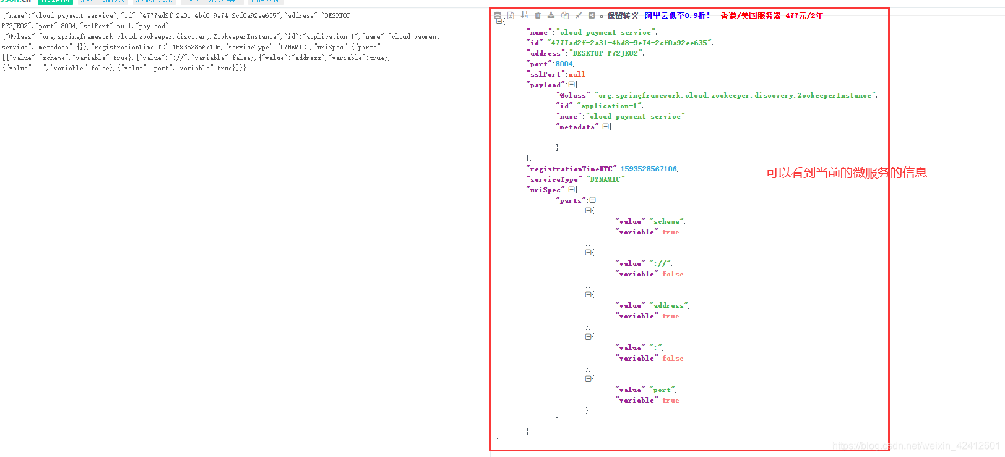Collapse the "metadata" node
This screenshot has width=1005, height=457.
(x=605, y=127)
